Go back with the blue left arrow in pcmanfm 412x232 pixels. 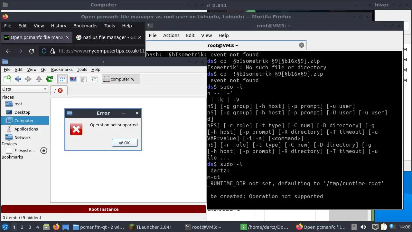point(18,79)
